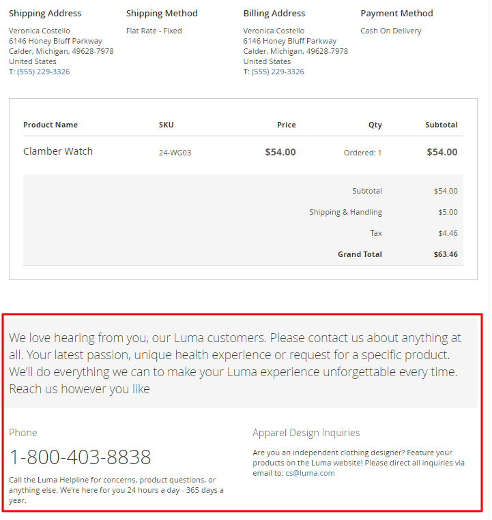Click the Shipping & Handling amount $5.00
Viewport: 492px width, 520px height.
click(x=448, y=212)
